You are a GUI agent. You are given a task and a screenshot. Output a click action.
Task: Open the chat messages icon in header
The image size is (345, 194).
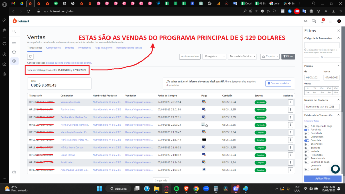coord(314,21)
